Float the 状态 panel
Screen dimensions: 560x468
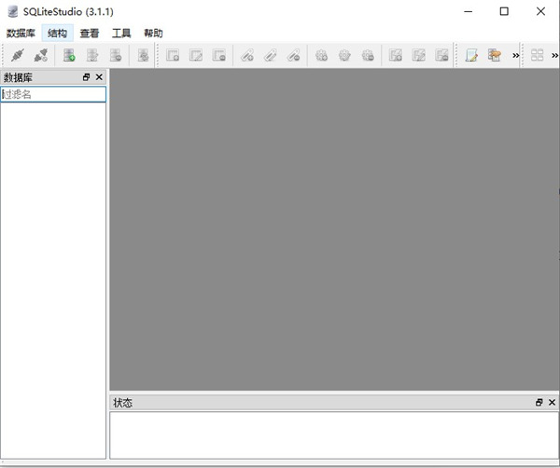[539, 403]
